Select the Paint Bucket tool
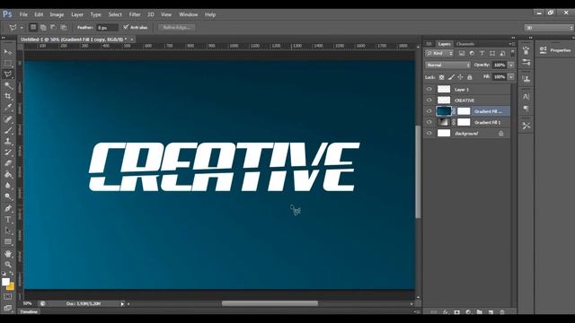The height and width of the screenshot is (323, 575). [8, 175]
